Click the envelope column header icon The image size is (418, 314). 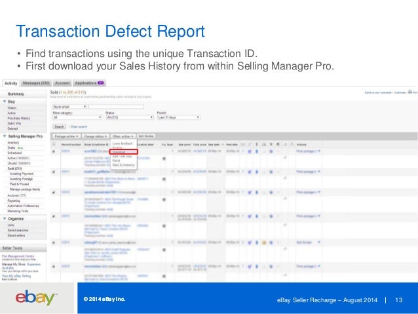tap(243, 144)
